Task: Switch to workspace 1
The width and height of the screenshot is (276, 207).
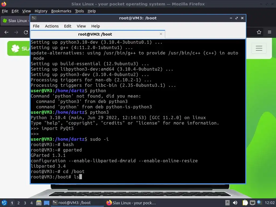Action: [12, 203]
